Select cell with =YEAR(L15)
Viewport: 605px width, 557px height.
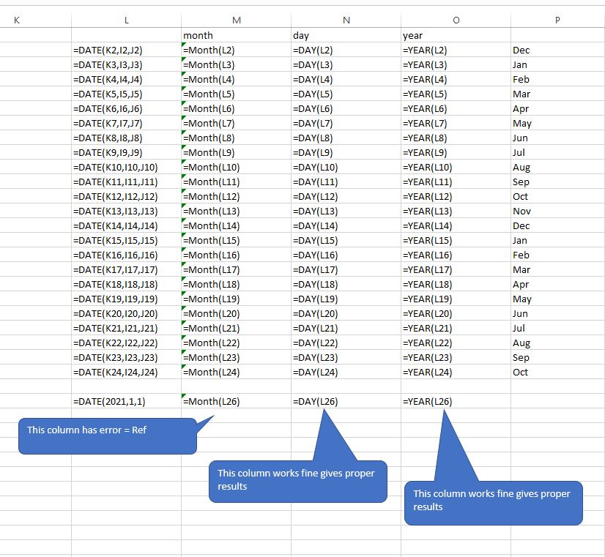click(456, 241)
